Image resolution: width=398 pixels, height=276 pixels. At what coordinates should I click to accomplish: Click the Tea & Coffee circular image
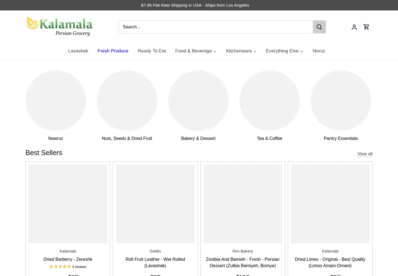[x=269, y=100]
